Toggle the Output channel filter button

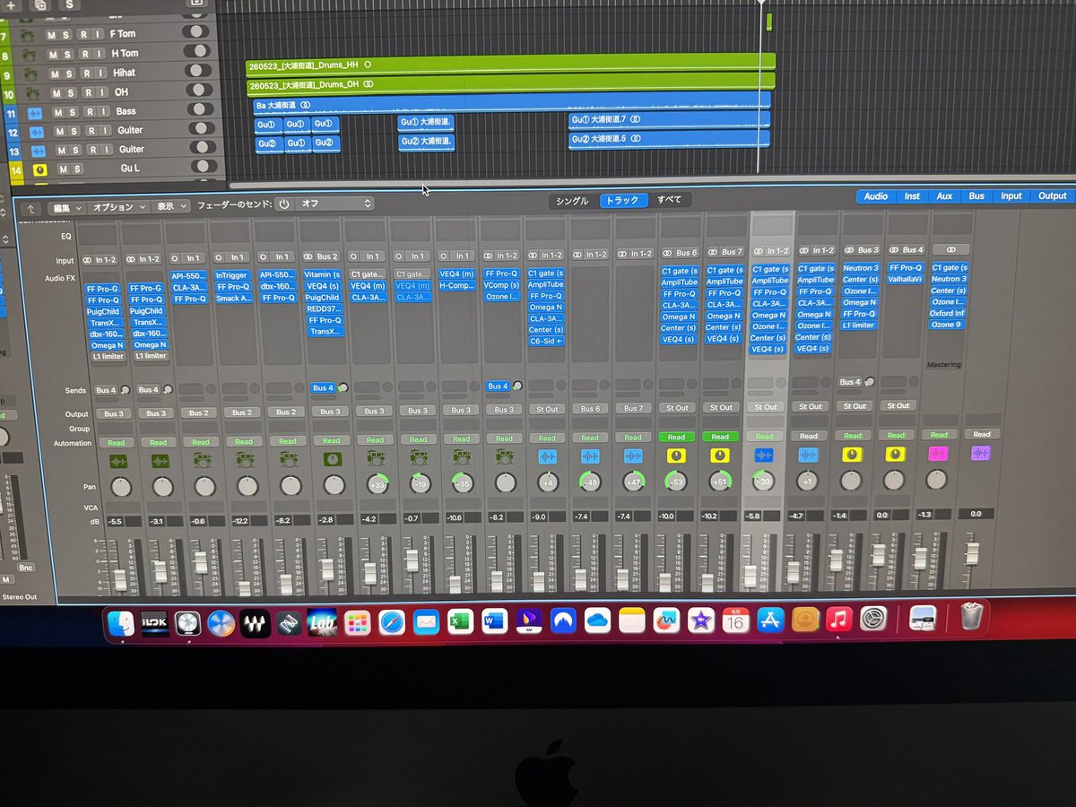(x=1052, y=195)
